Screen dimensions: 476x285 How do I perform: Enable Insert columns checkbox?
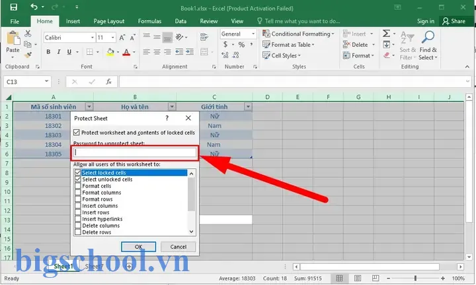point(78,206)
